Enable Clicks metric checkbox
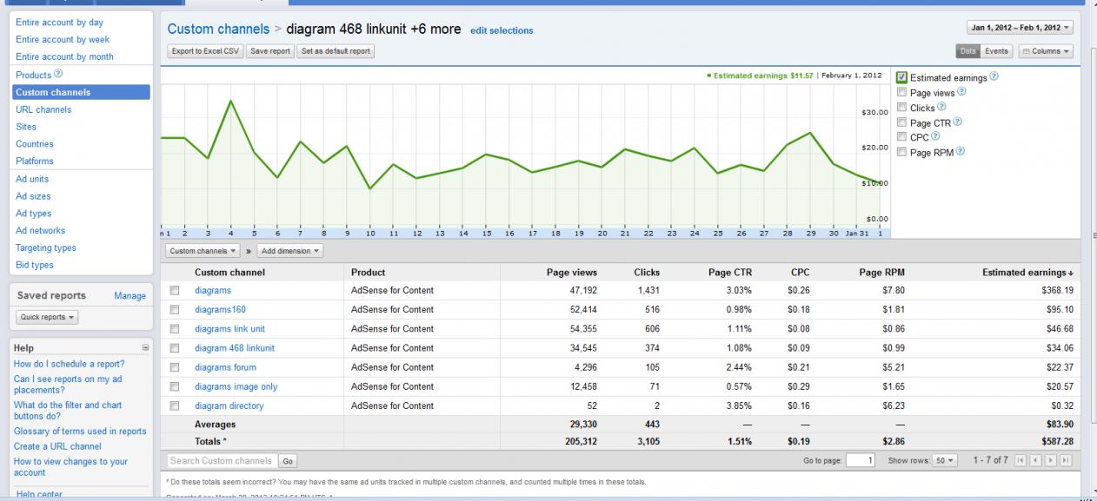Image resolution: width=1097 pixels, height=501 pixels. 902,108
